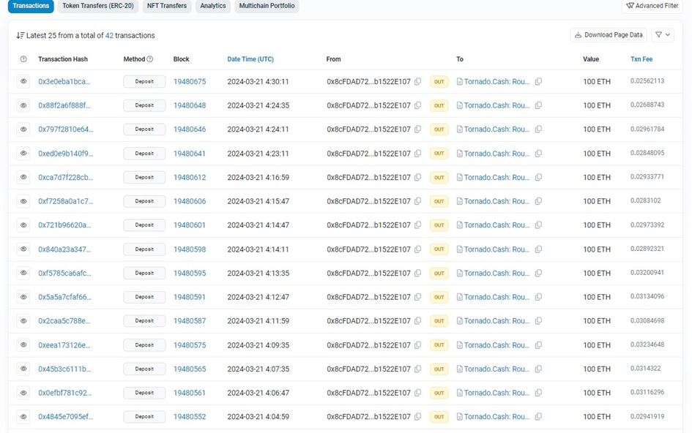This screenshot has width=692, height=433.
Task: Open Tornado.Cash Router link in block 19480606 row
Action: click(x=496, y=201)
